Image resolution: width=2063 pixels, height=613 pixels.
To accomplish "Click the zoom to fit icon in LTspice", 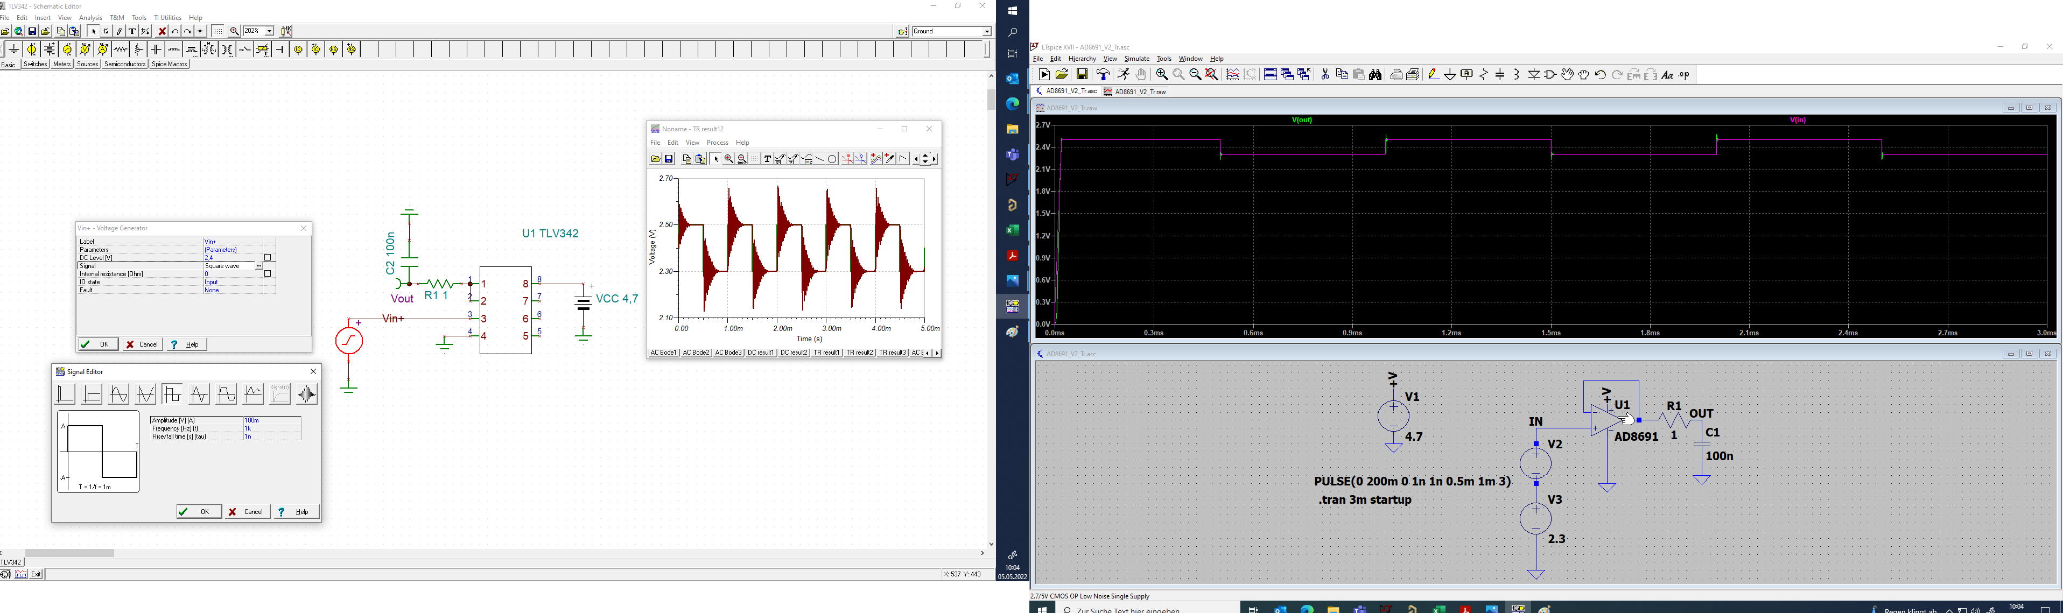I will [1212, 74].
